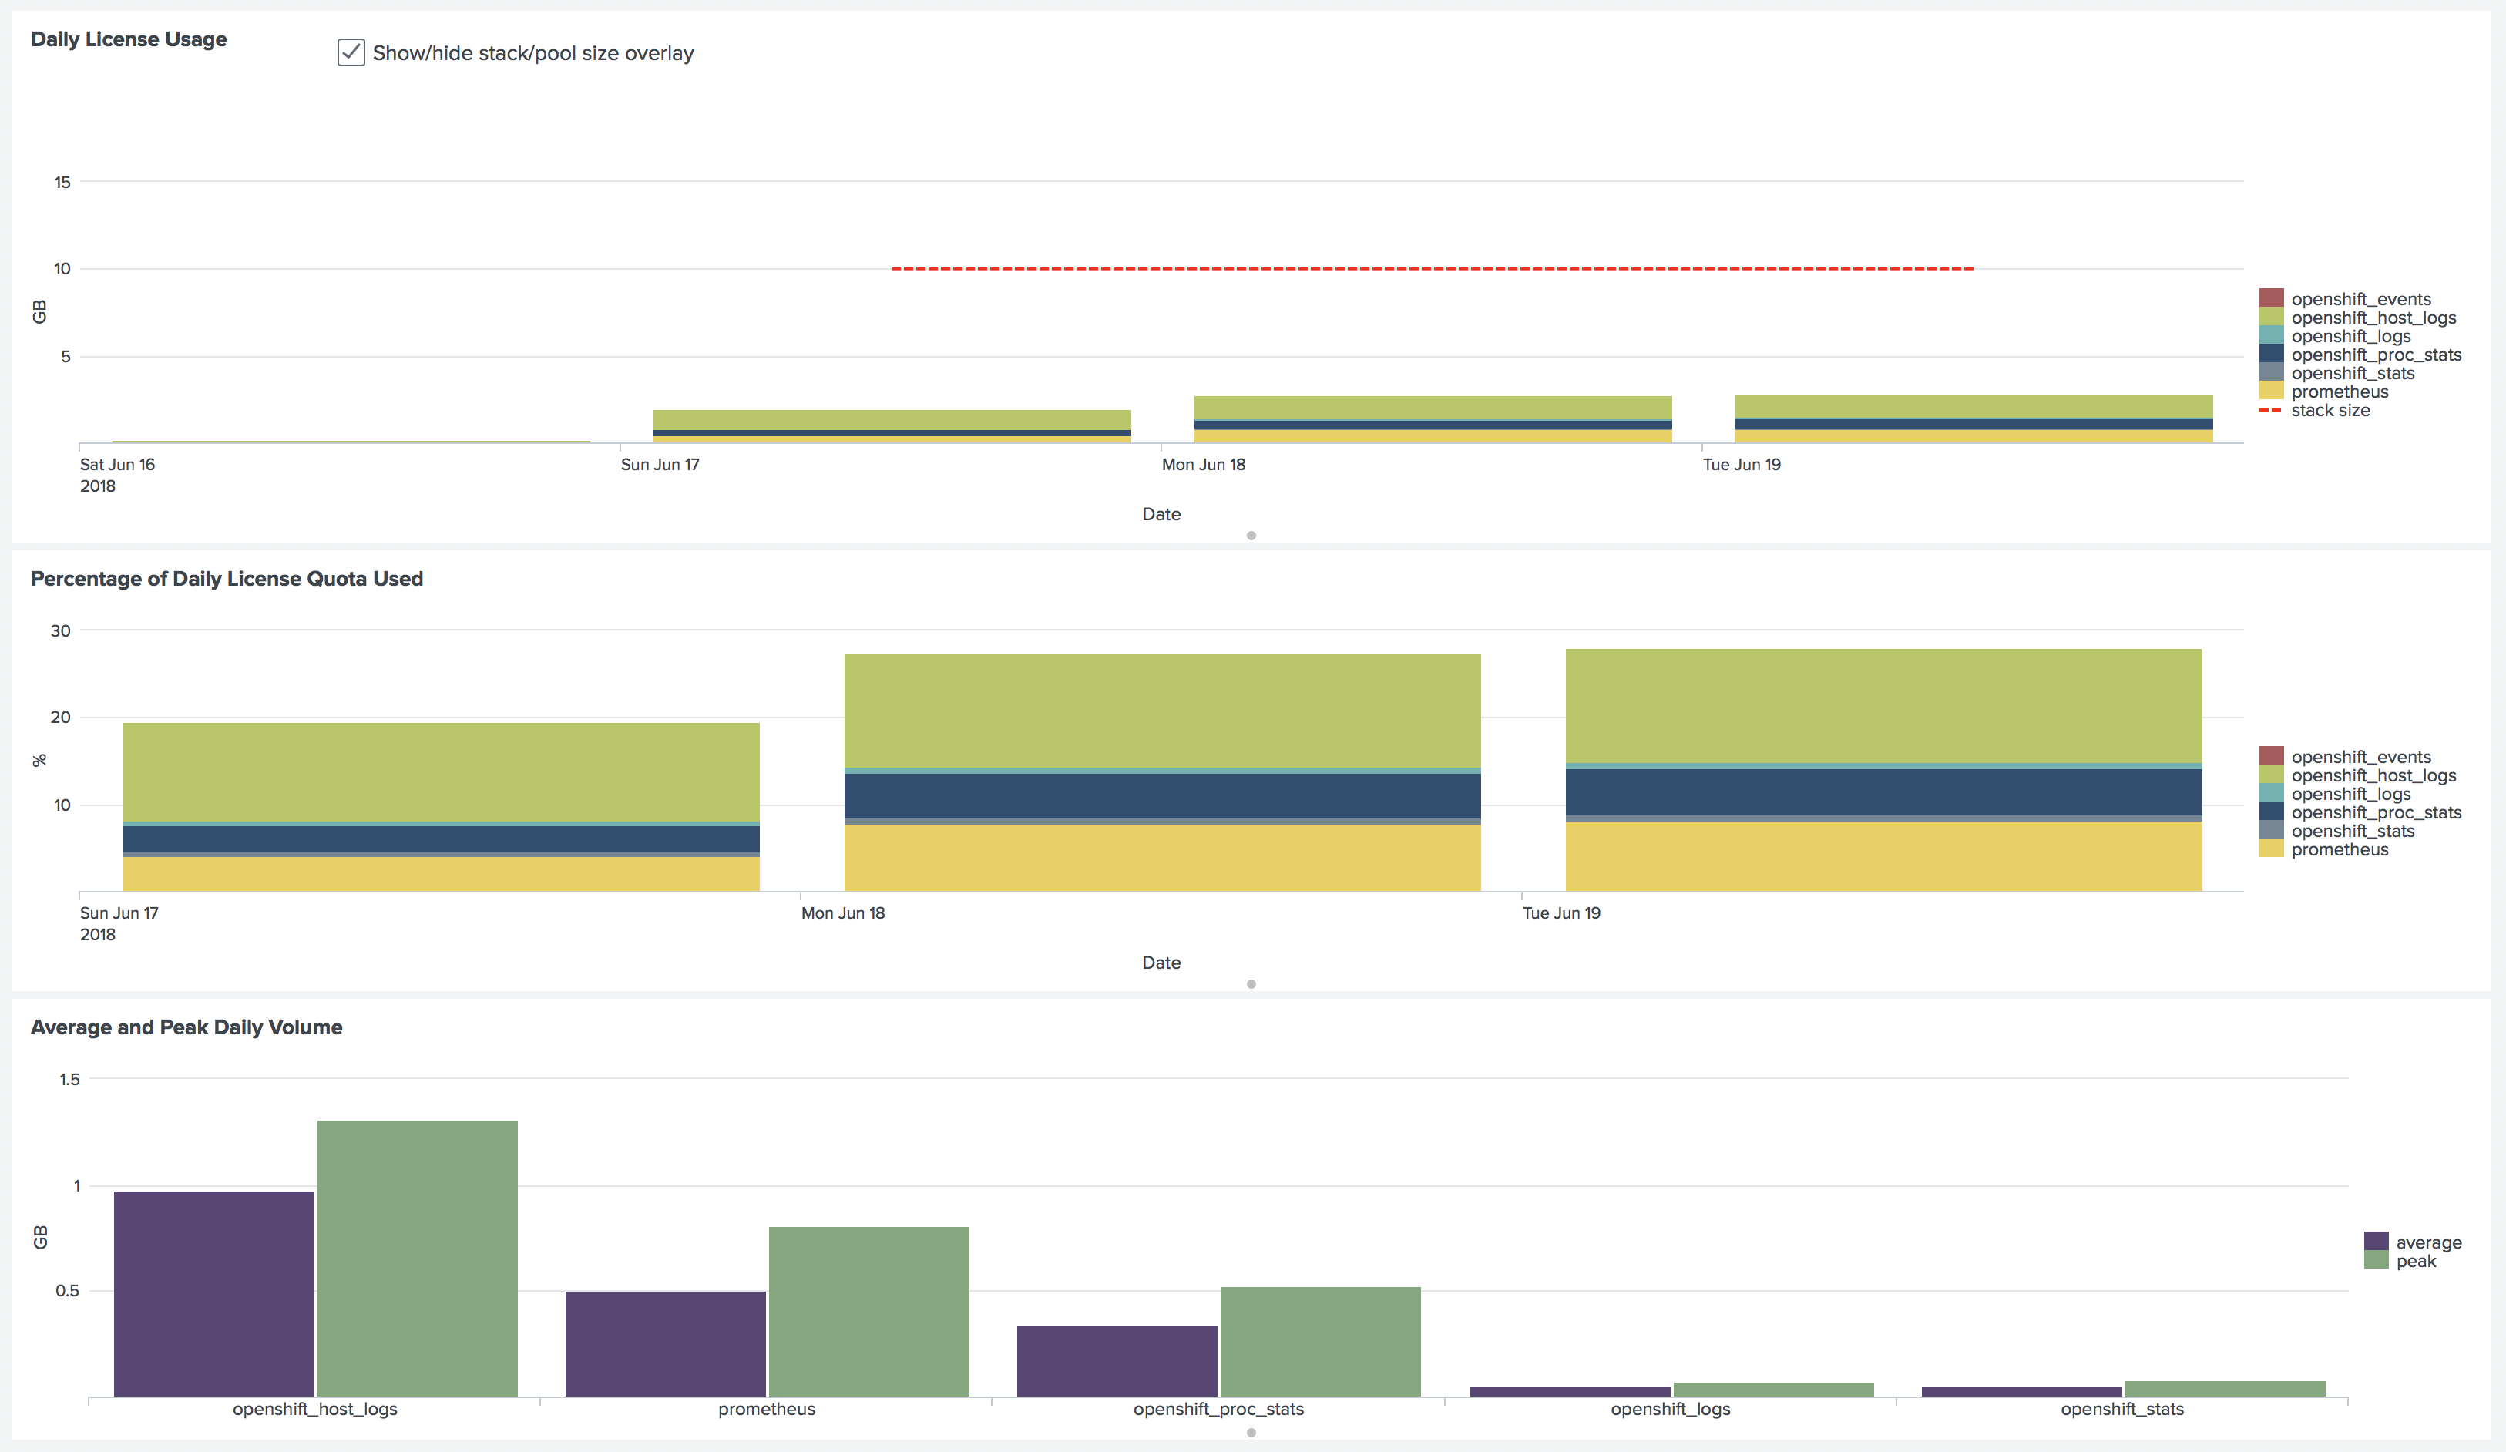Click prometheus swatch in Daily License Usage legend

pyautogui.click(x=2271, y=391)
